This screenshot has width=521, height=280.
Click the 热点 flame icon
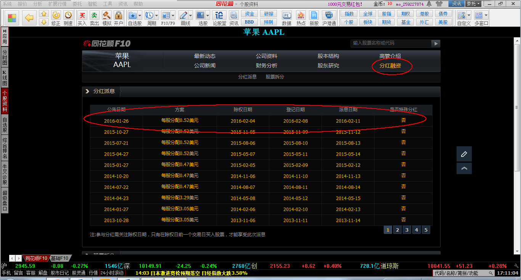click(301, 15)
